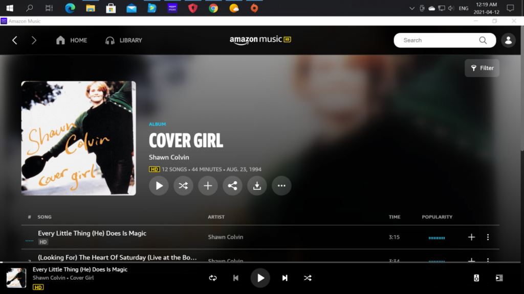Download the Cover Girl album
The image size is (524, 294).
point(257,186)
